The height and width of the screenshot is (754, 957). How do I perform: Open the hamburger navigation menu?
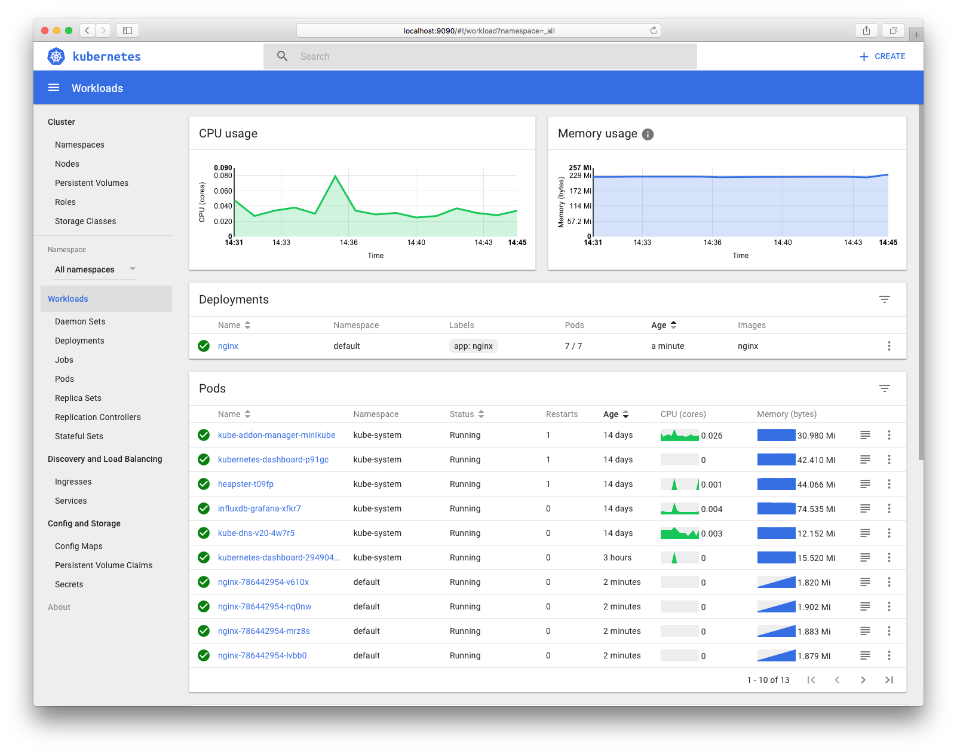click(54, 88)
